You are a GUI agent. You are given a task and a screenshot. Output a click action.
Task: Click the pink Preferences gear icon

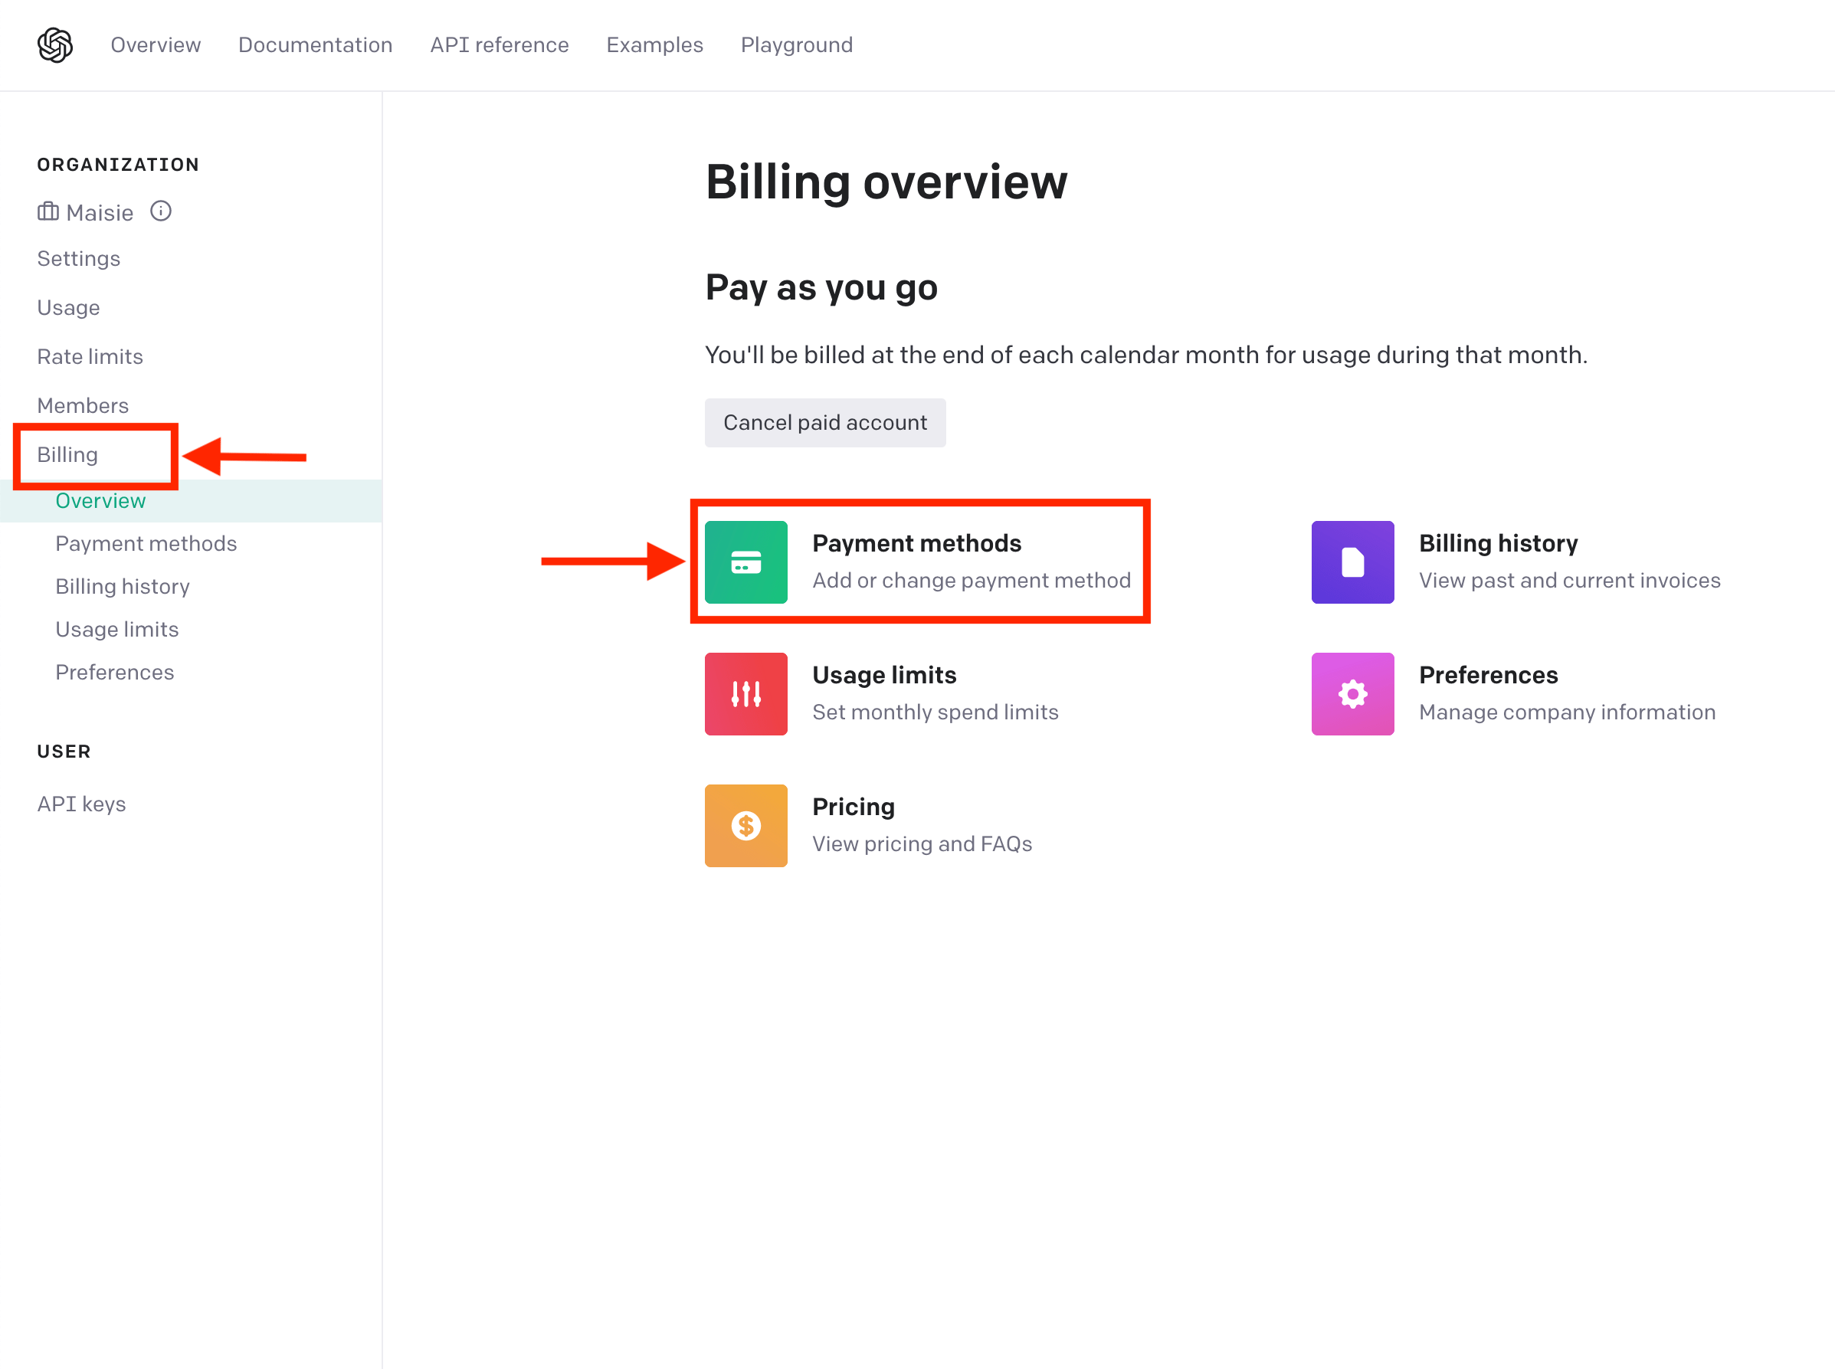pos(1352,693)
